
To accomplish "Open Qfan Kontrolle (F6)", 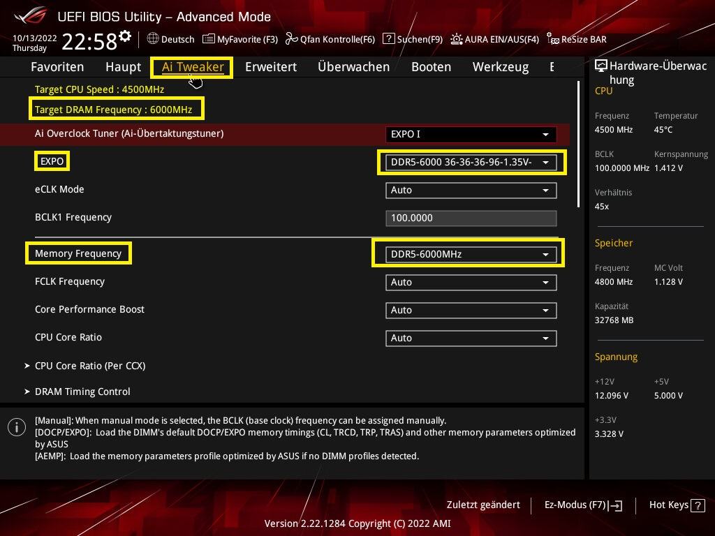I will click(x=330, y=39).
